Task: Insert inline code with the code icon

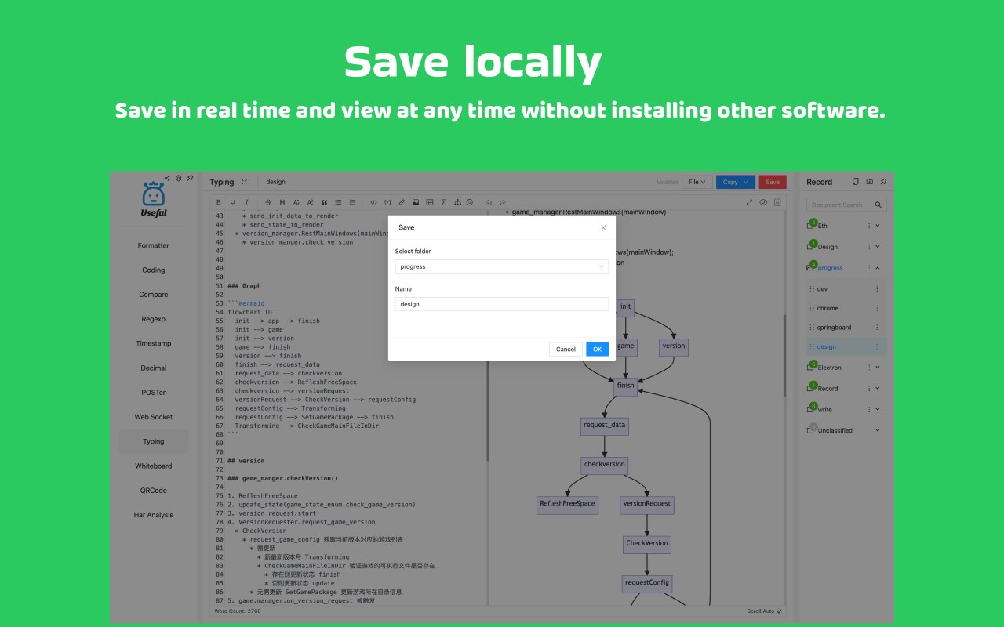Action: click(373, 202)
